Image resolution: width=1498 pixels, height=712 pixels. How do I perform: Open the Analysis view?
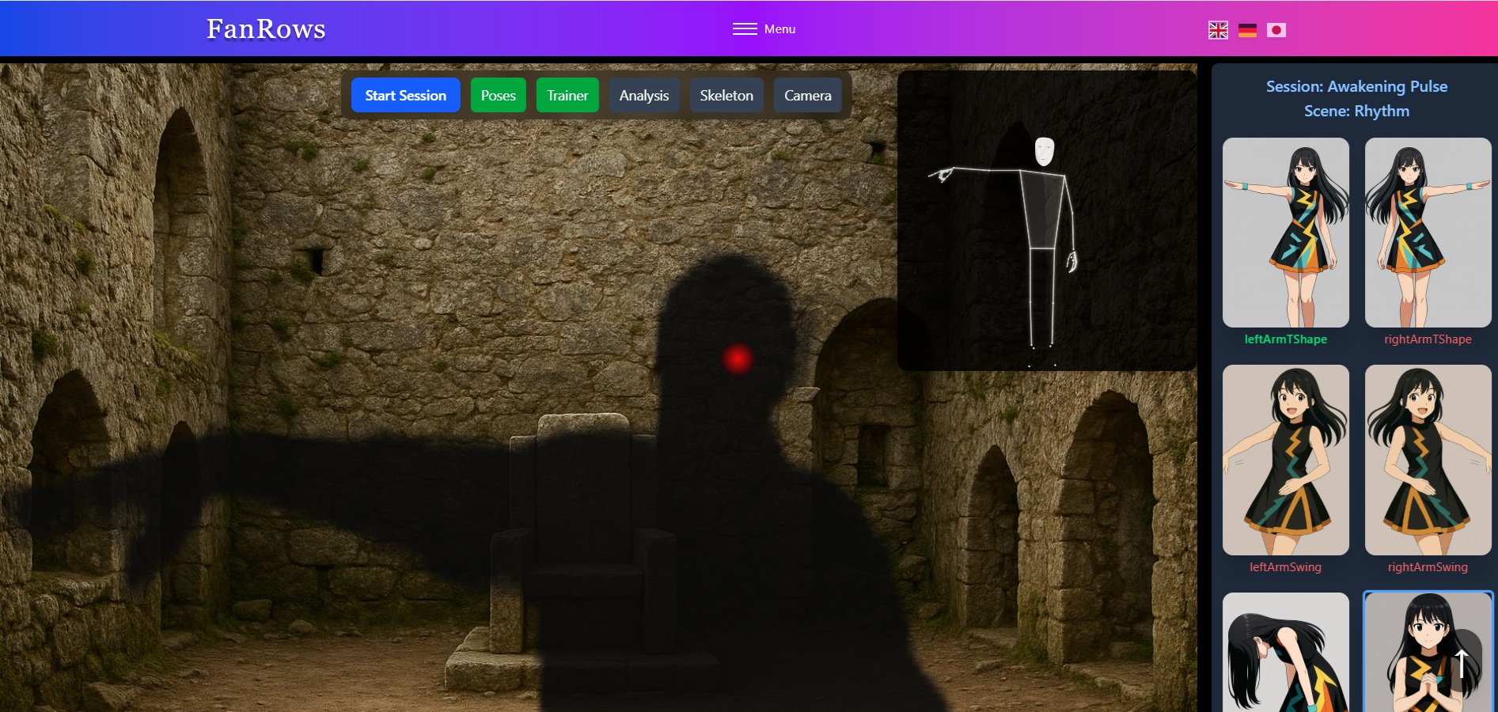(x=643, y=96)
